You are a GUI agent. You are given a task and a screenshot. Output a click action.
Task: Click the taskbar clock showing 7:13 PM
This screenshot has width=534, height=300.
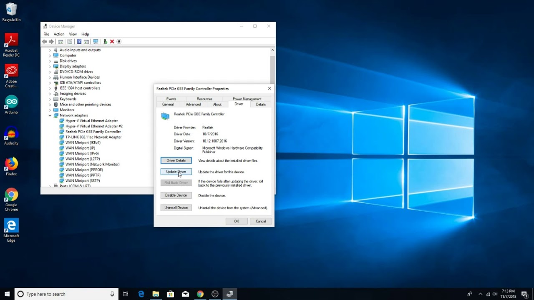click(x=508, y=294)
